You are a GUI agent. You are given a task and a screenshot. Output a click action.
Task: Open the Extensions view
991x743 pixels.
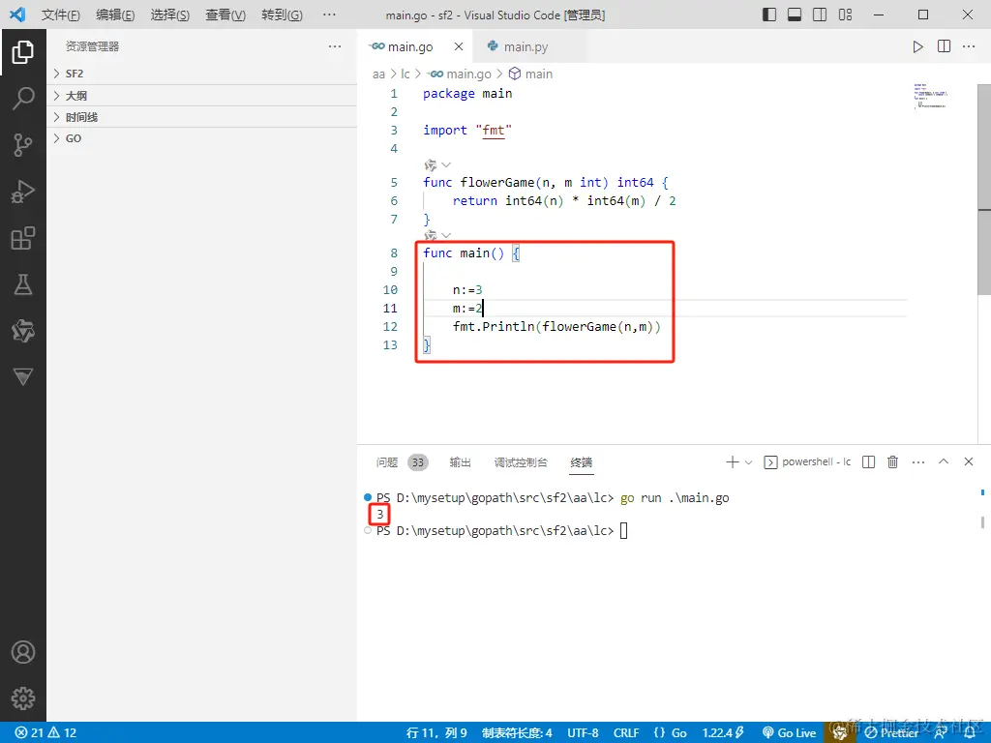[x=23, y=238]
